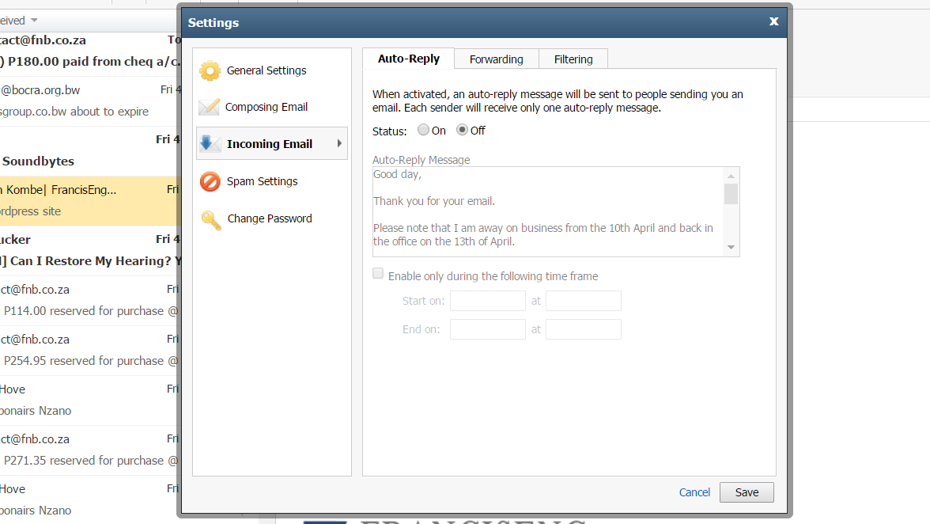This screenshot has width=930, height=524.
Task: Click inside the Auto-Reply Message text area
Action: coord(548,212)
